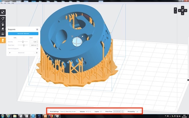Increase Density with the stepper up arrow
This screenshot has width=189, height=118.
[x=37, y=41]
